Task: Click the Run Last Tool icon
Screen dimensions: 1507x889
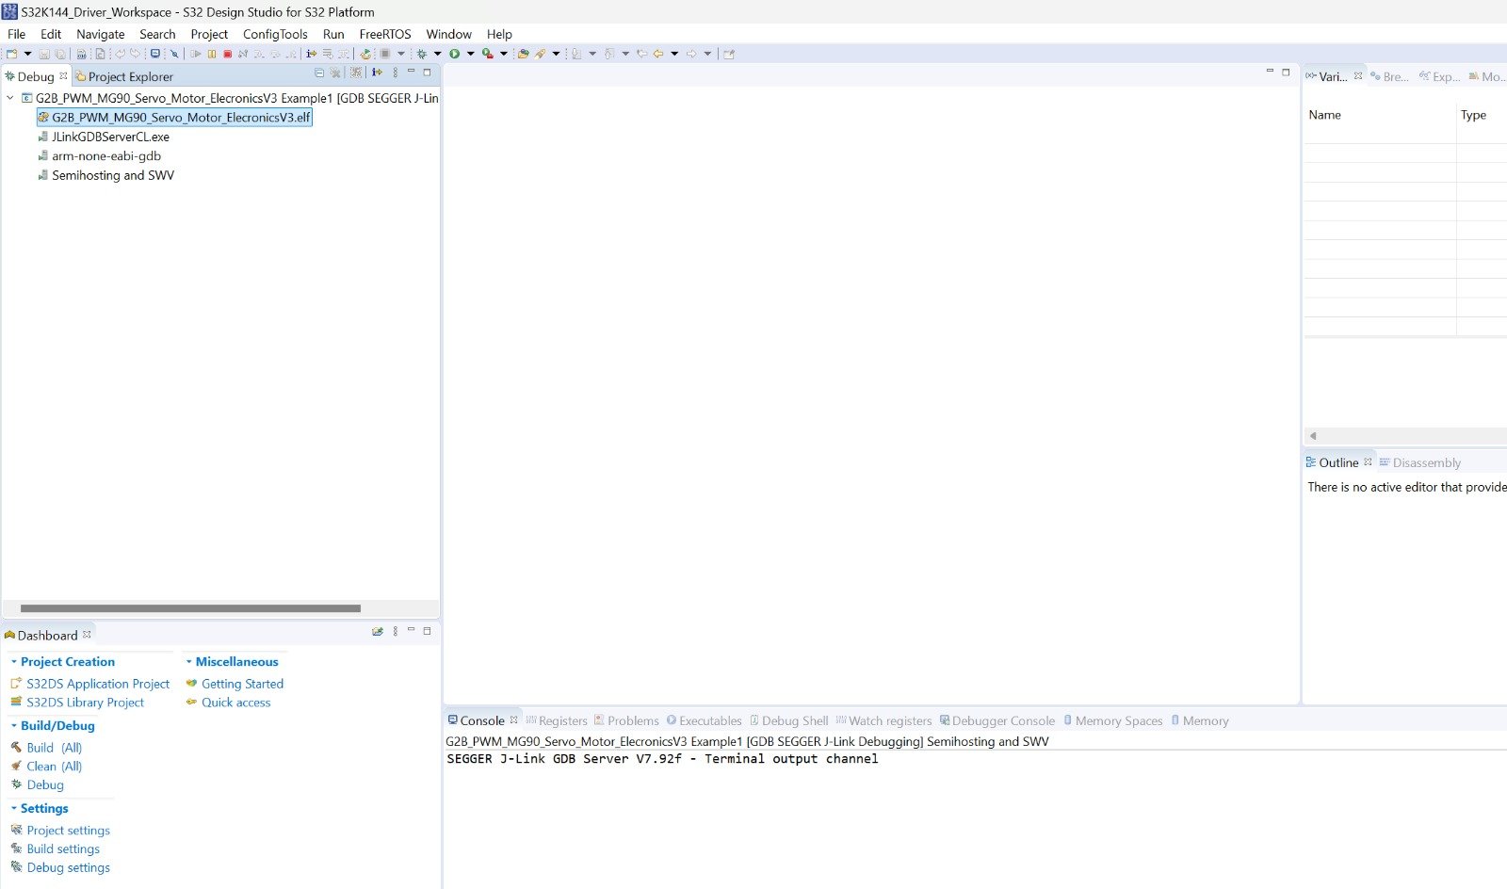Action: click(487, 54)
